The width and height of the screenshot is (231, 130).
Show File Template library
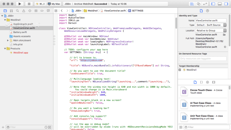click(x=195, y=82)
